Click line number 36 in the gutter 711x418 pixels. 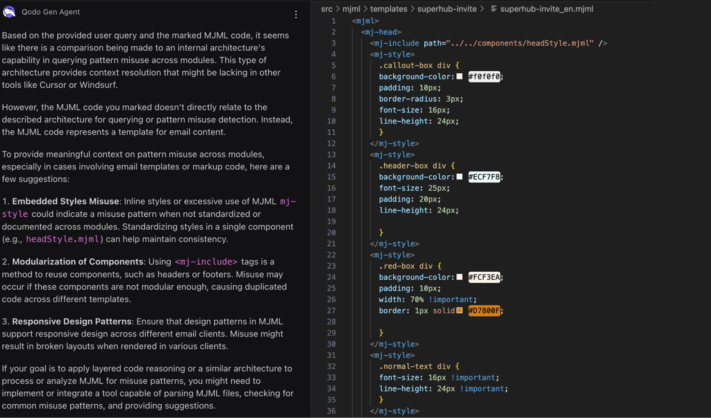[331, 411]
